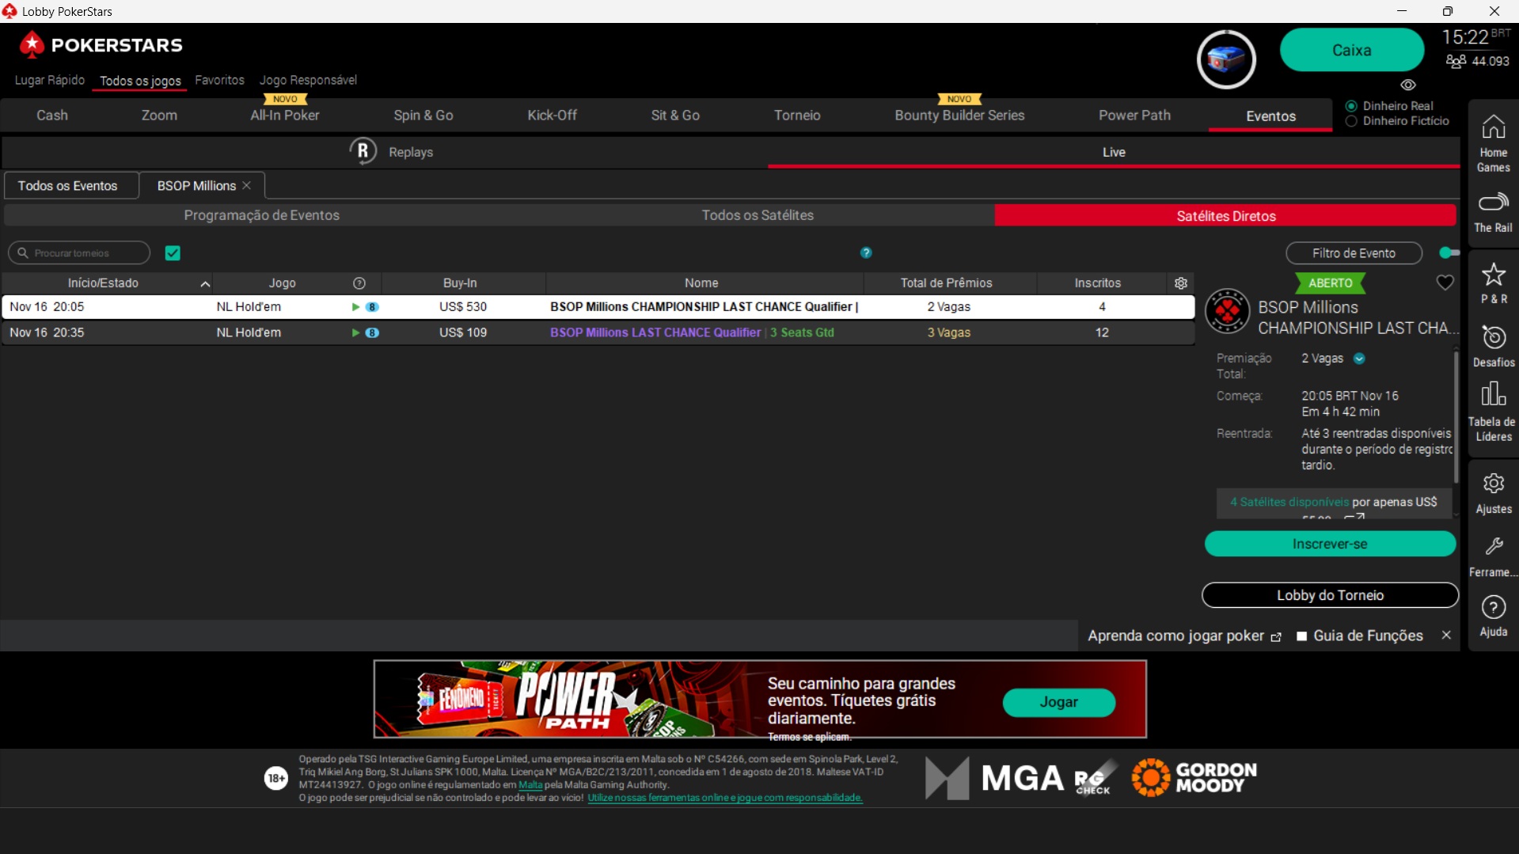Open the Bounty Builder Series tab
Screen dimensions: 1519x854
pyautogui.click(x=959, y=116)
